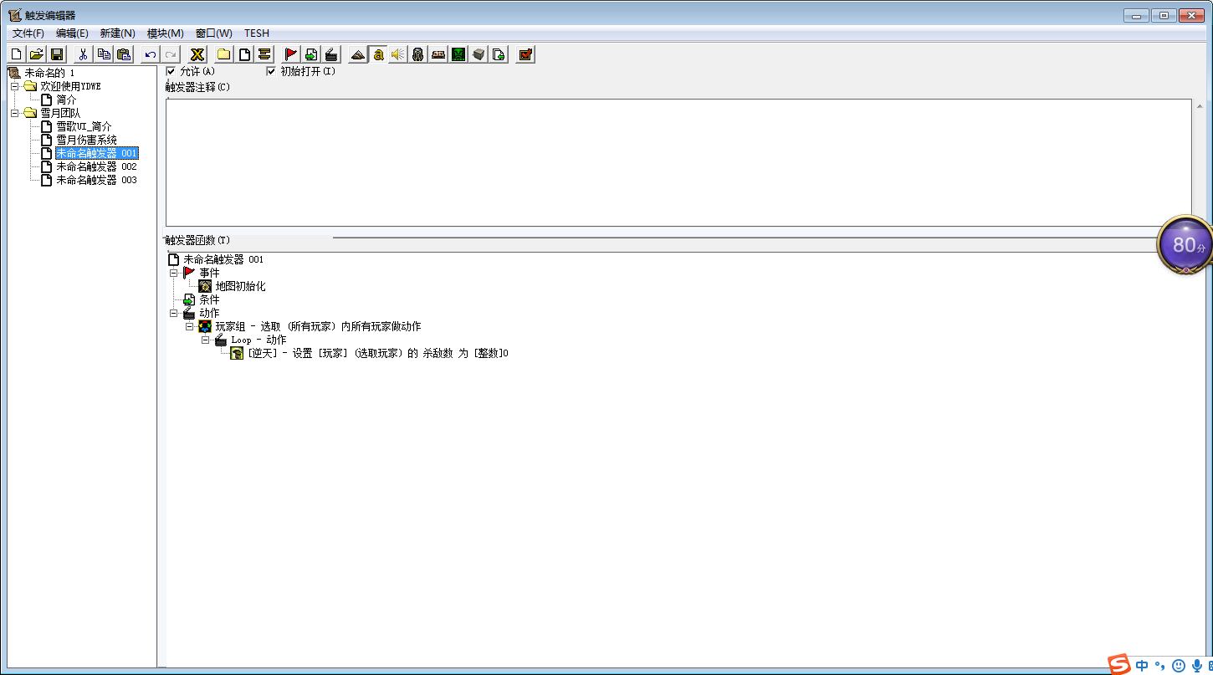Toggle the 初始打开 (Initially On) checkbox
1213x675 pixels.
271,71
